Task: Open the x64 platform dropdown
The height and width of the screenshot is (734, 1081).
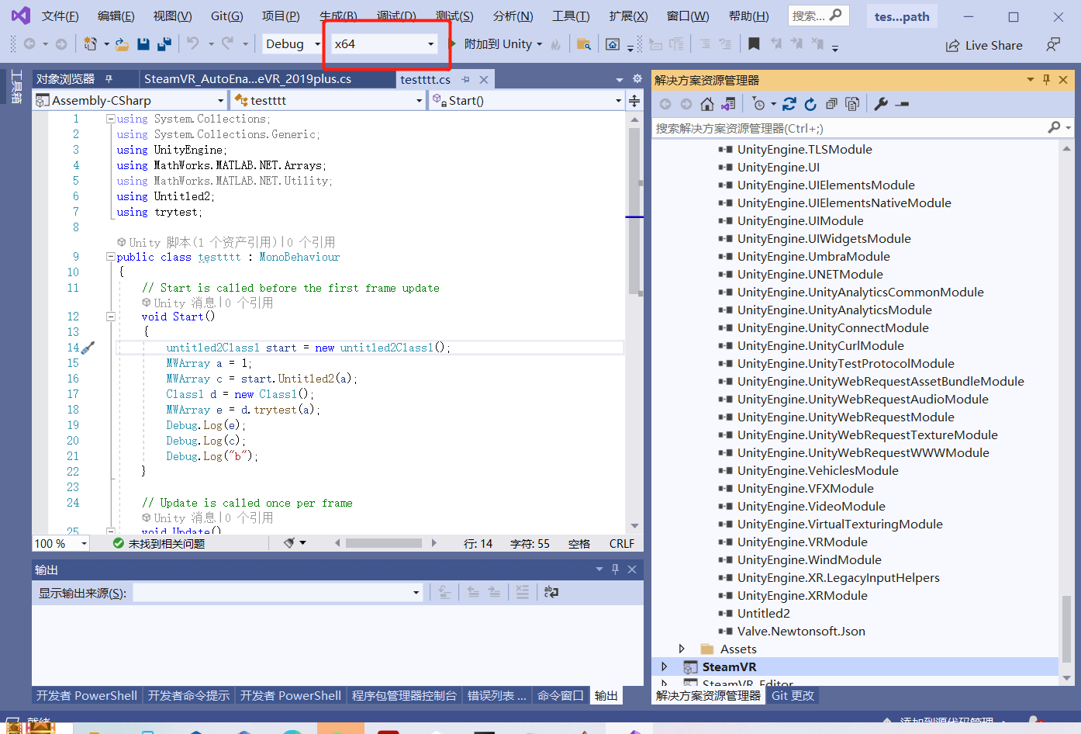Action: 384,44
